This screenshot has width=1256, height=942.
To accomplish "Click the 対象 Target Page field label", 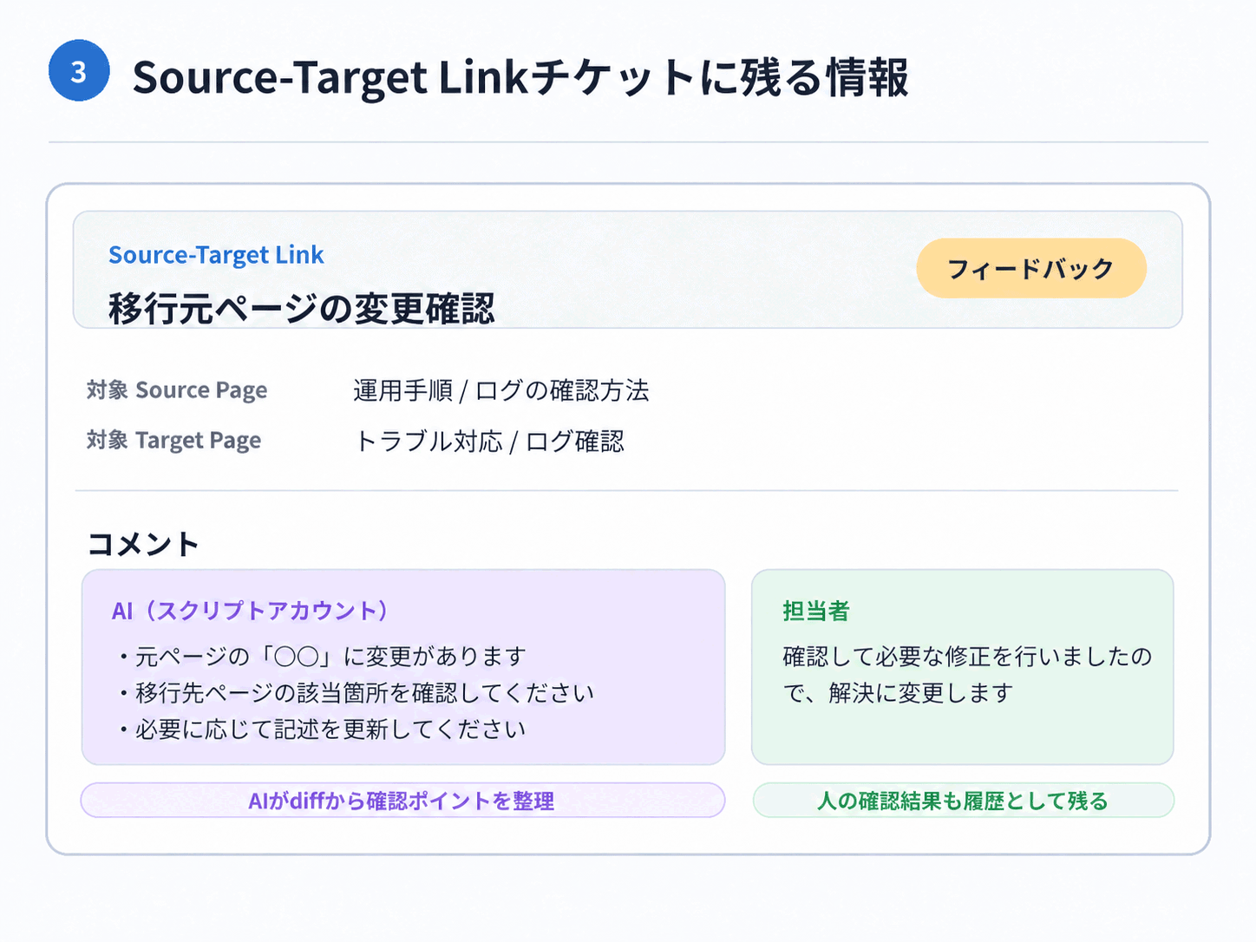I will (173, 441).
